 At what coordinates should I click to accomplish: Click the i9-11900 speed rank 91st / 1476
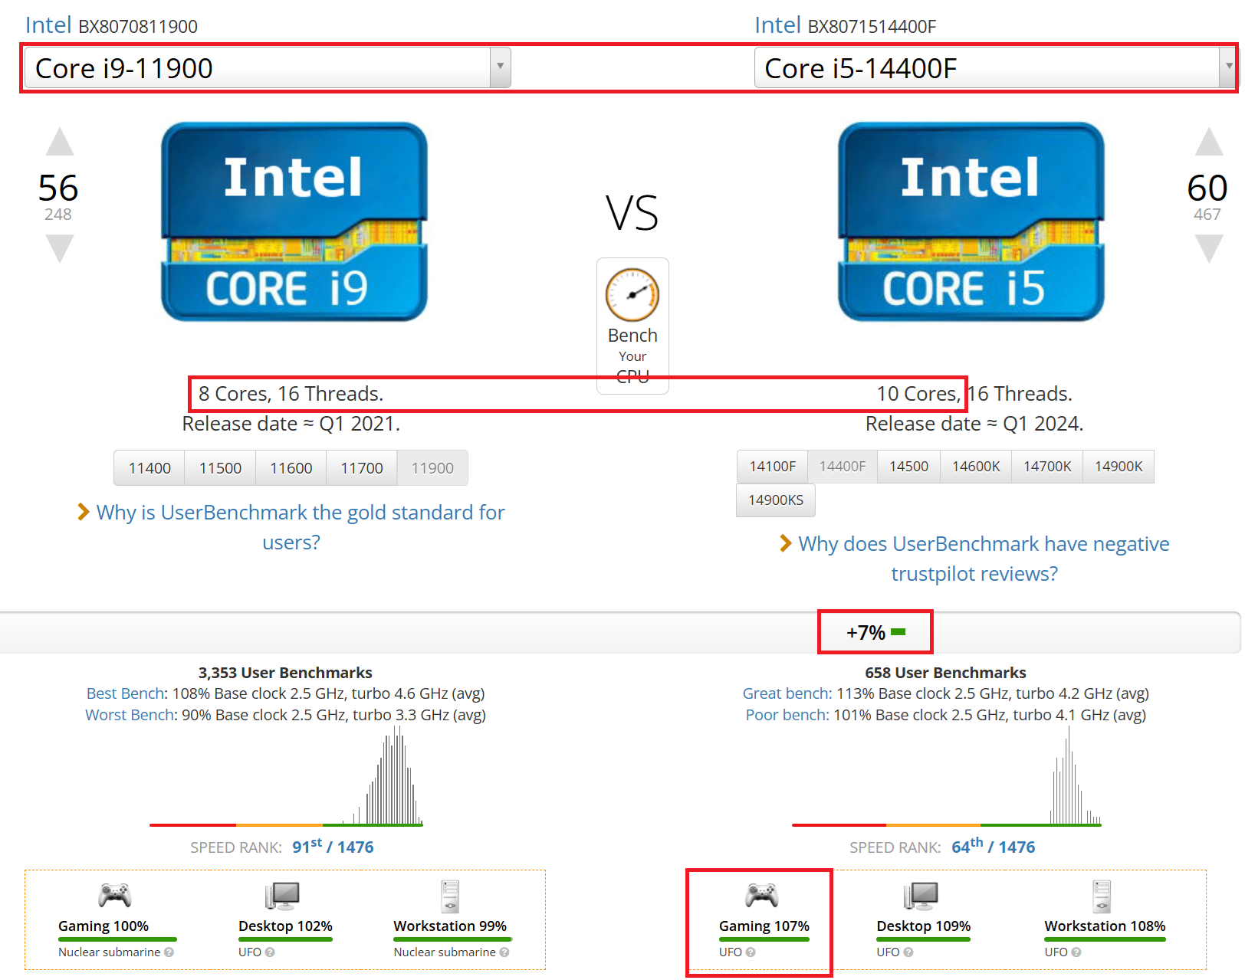(x=333, y=847)
